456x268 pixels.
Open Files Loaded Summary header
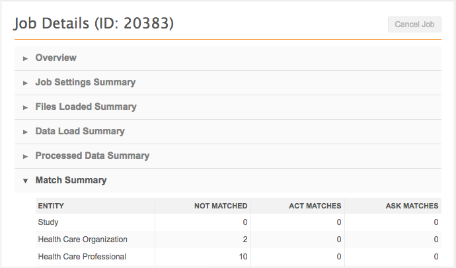coord(86,107)
